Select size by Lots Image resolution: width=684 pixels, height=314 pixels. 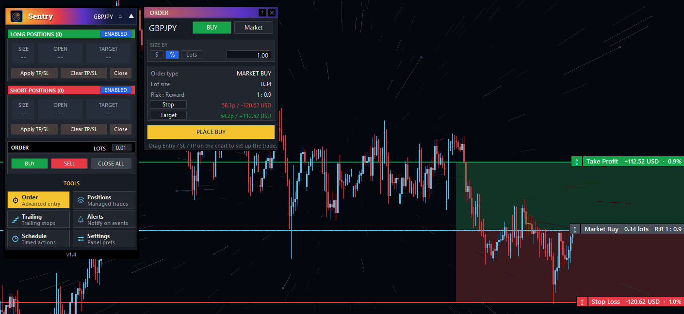(x=192, y=55)
